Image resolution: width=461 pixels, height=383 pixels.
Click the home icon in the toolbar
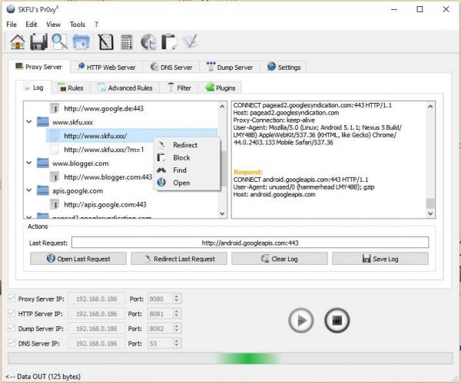[18, 42]
